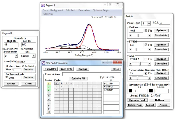Select peak 0 cell in Region 1 row
The height and width of the screenshot is (119, 175).
pyautogui.click(x=57, y=84)
